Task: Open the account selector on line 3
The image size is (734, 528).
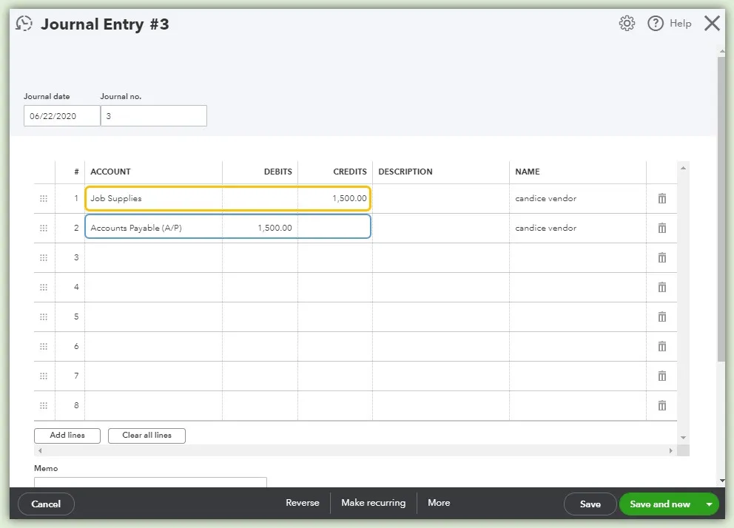Action: point(148,257)
